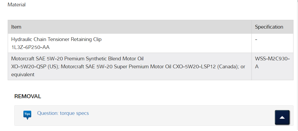The width and height of the screenshot is (298, 131).
Task: Click the dash in the retaining clip Specification cell
Action: [256, 39]
